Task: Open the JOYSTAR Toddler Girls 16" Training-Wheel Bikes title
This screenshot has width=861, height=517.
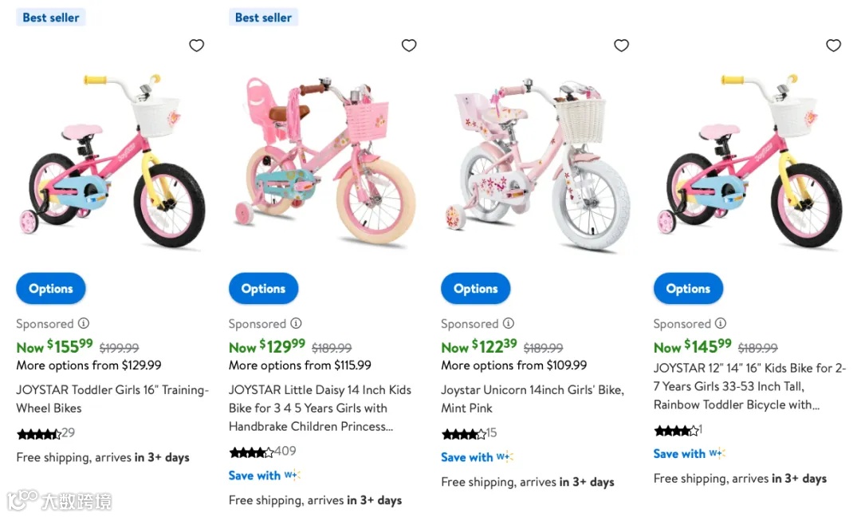Action: click(112, 399)
